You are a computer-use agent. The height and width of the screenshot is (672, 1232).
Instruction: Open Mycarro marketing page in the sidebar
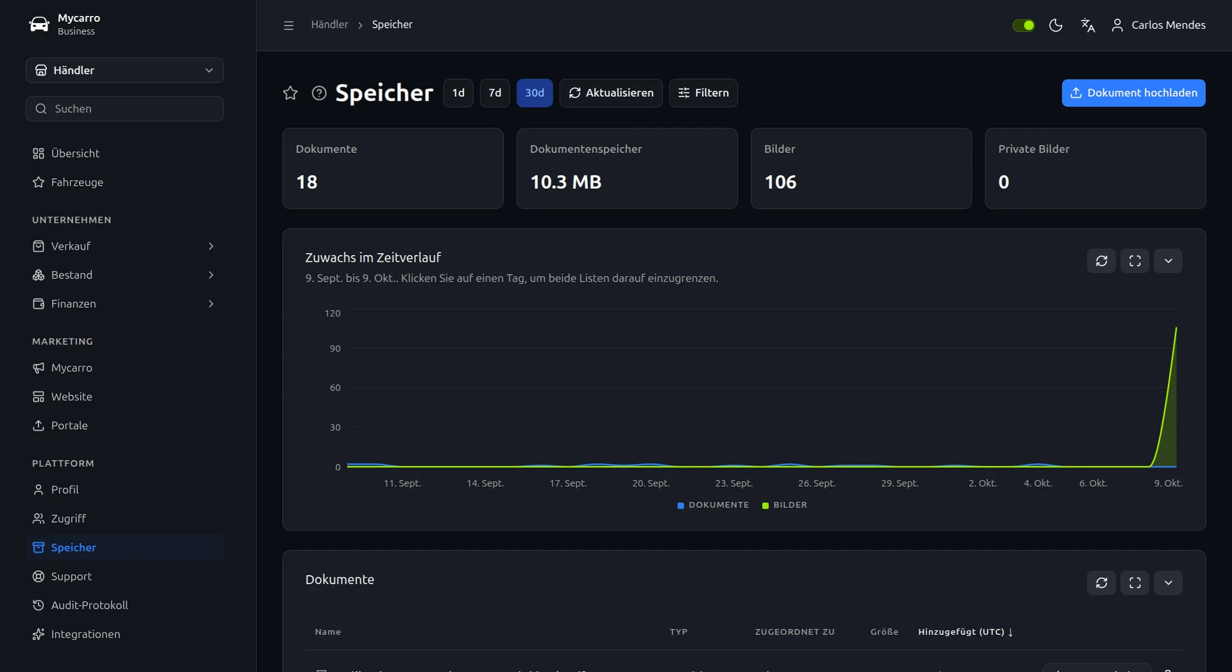click(124, 368)
